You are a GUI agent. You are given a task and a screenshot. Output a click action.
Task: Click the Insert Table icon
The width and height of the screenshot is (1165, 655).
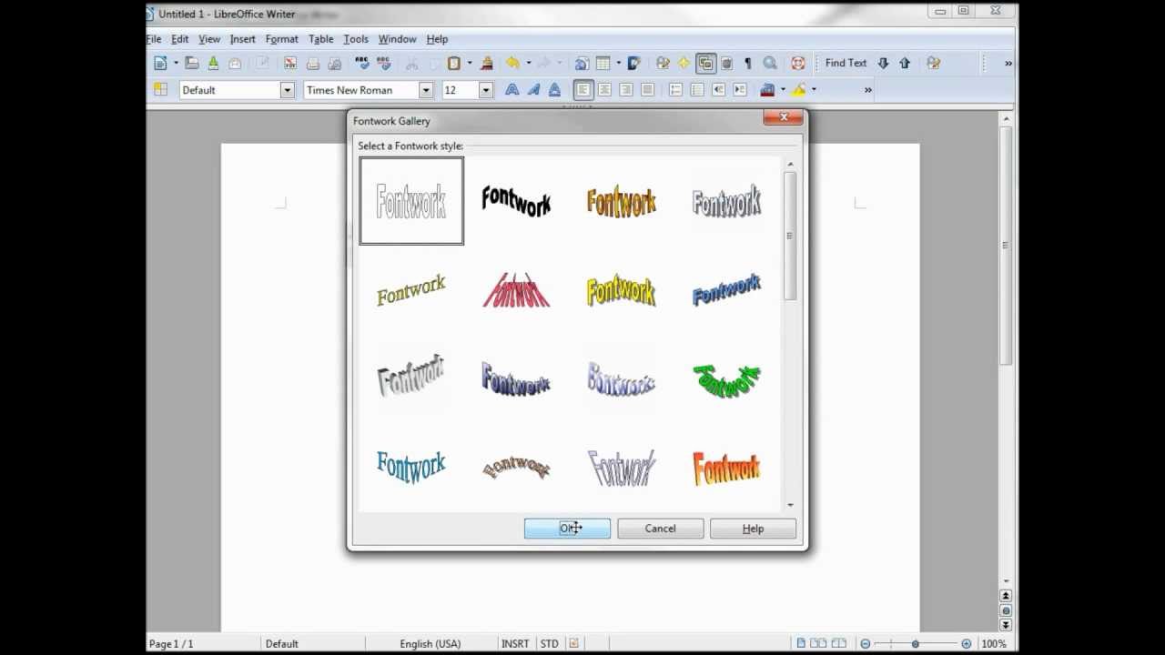tap(603, 63)
